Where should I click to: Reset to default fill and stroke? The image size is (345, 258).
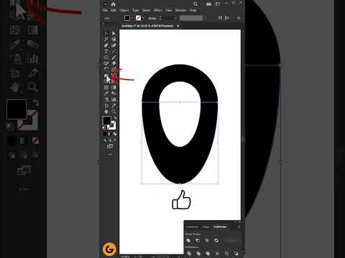pyautogui.click(x=104, y=128)
